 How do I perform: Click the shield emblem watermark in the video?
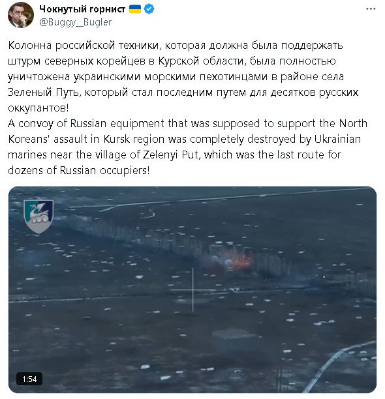(38, 216)
